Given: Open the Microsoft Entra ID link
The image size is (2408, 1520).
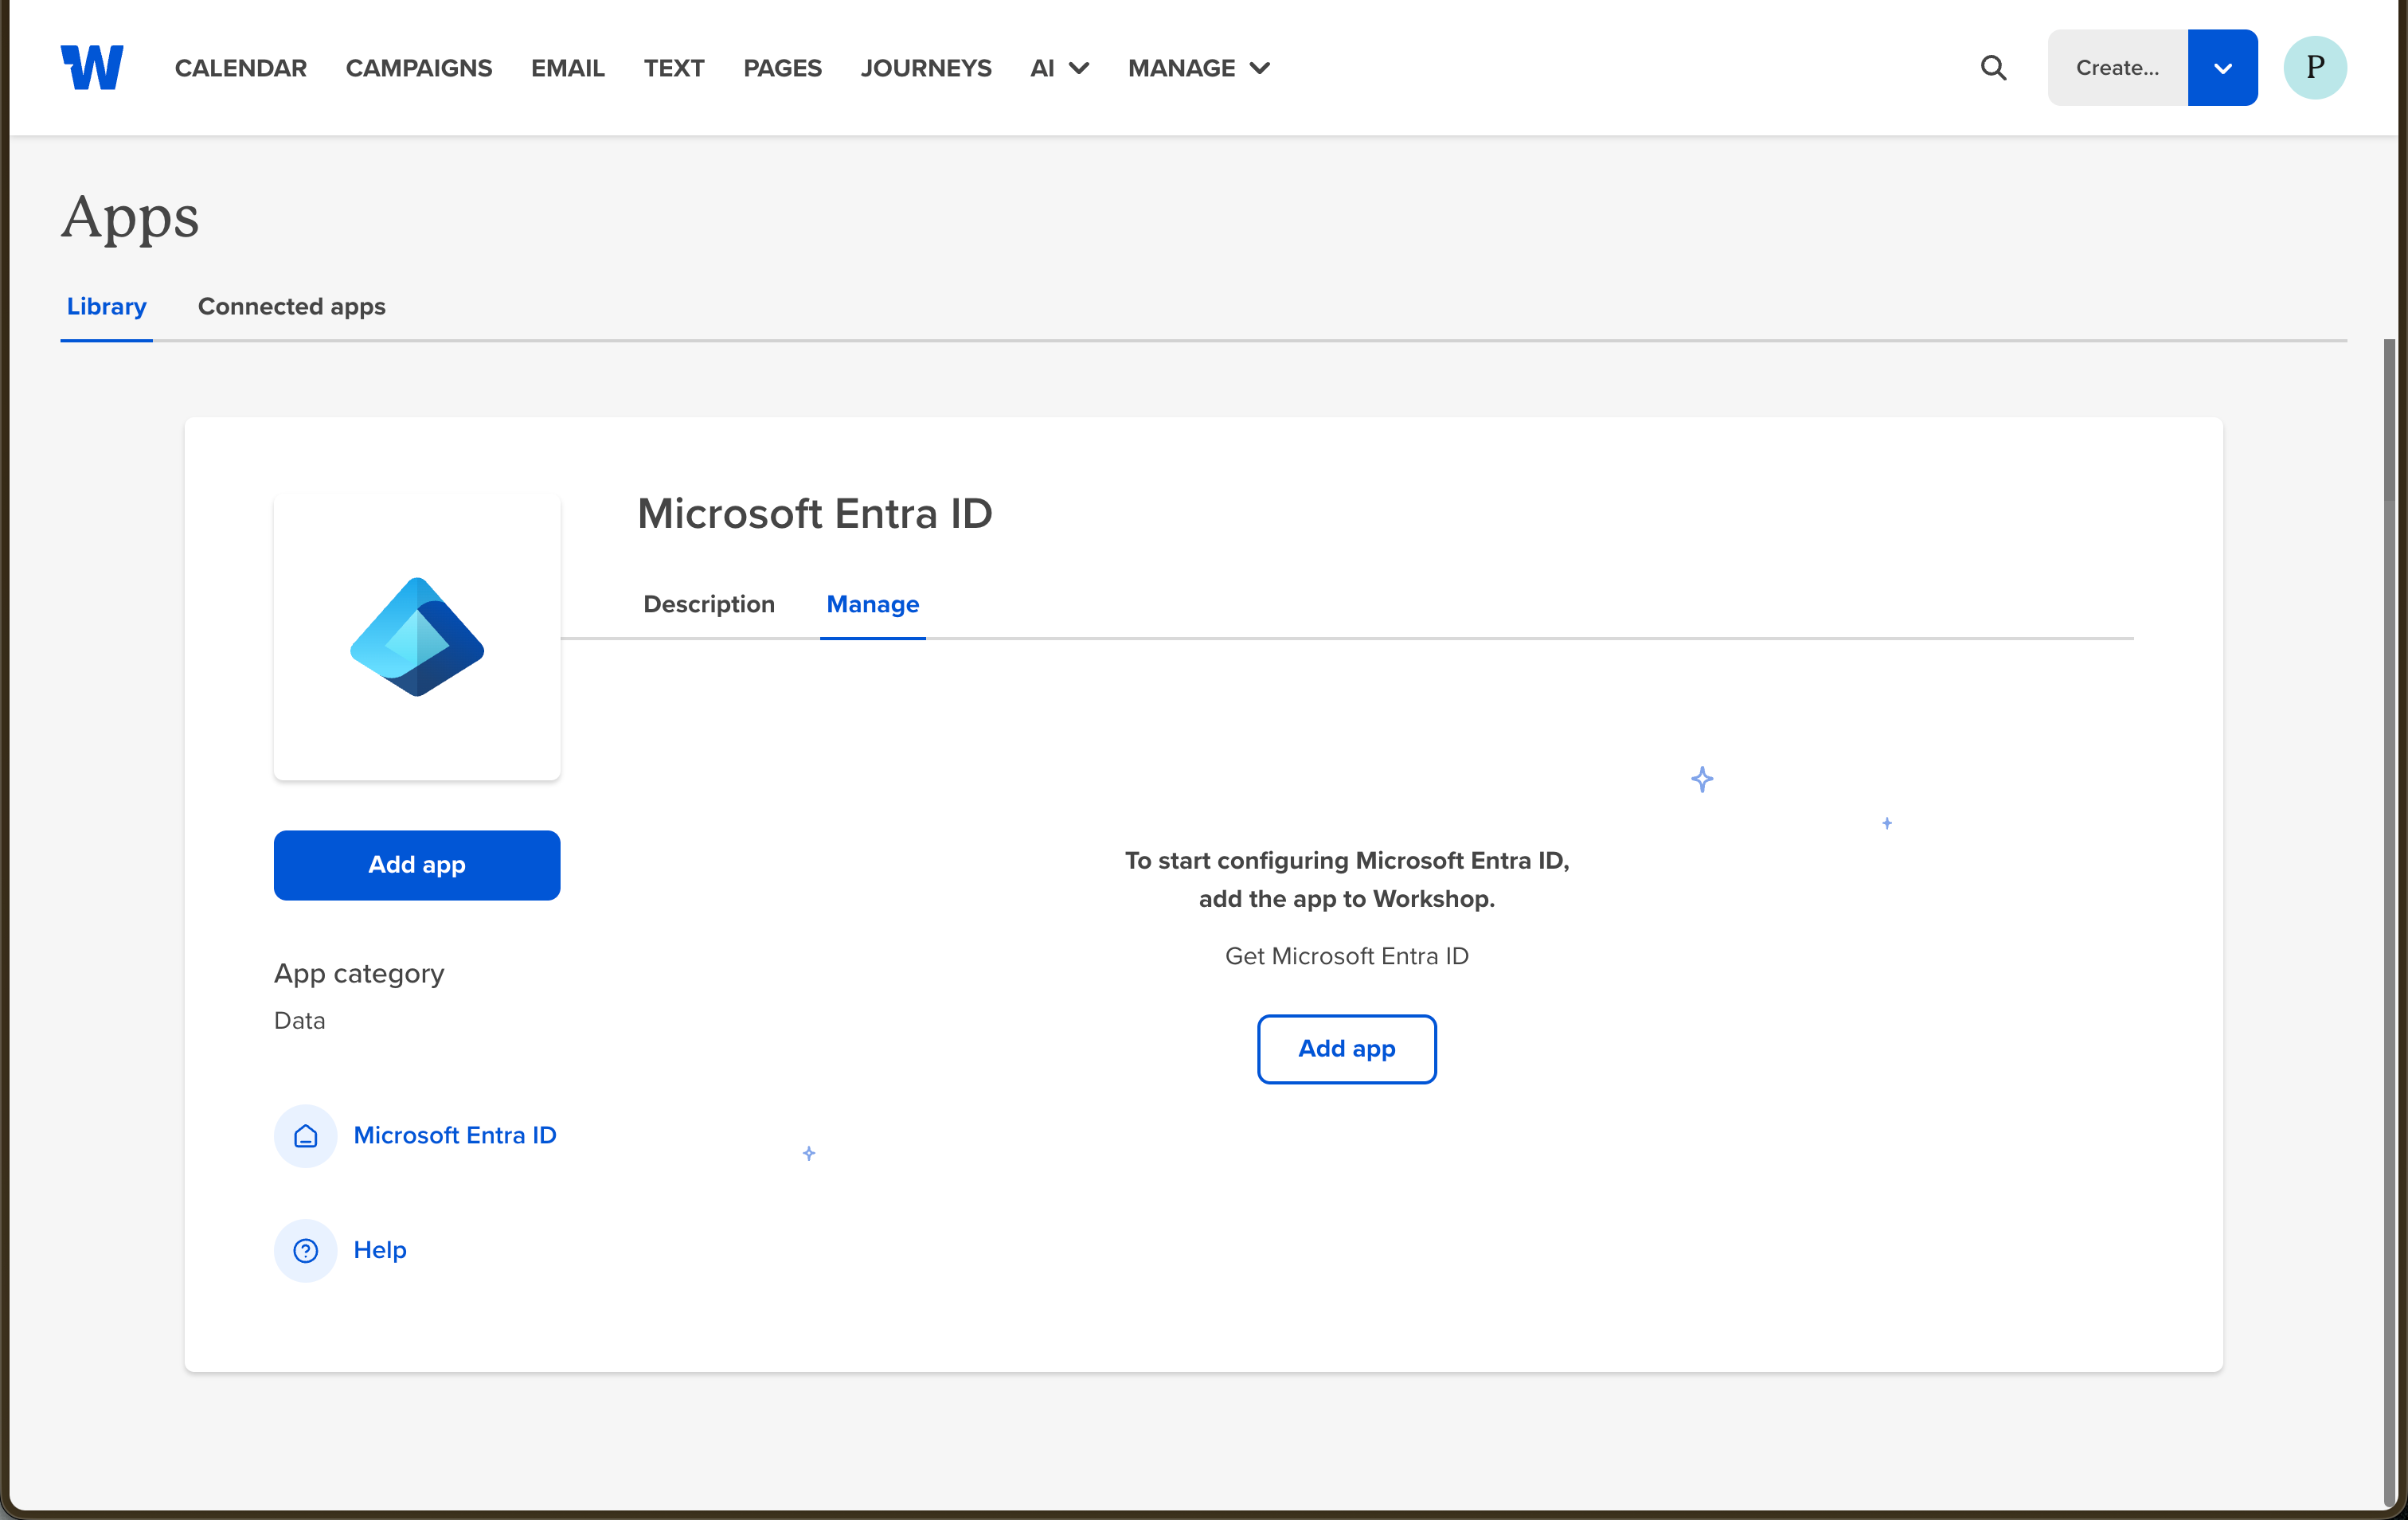Looking at the screenshot, I should pos(455,1135).
